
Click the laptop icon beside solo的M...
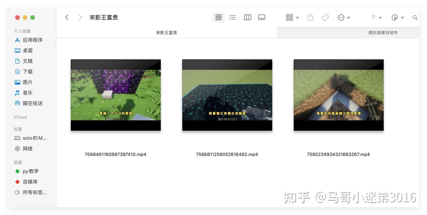[17, 138]
